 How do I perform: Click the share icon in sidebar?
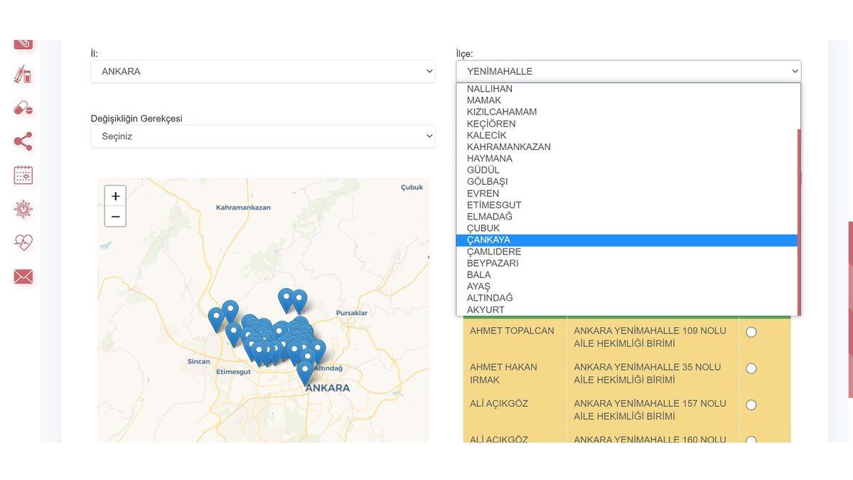tap(23, 141)
